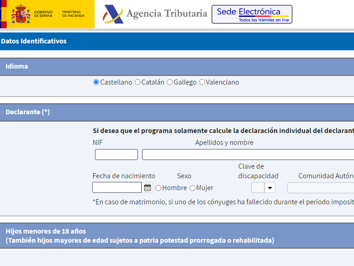Select Mujer for Sexo
The width and height of the screenshot is (354, 266).
[x=192, y=188]
